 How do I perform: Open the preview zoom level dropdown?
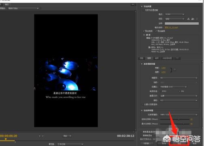coord(67,136)
